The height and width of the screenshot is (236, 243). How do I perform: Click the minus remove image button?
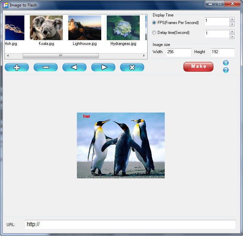pos(46,67)
